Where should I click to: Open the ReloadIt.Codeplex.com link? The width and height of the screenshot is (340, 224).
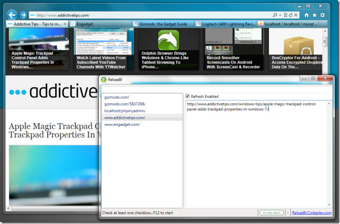(x=312, y=213)
